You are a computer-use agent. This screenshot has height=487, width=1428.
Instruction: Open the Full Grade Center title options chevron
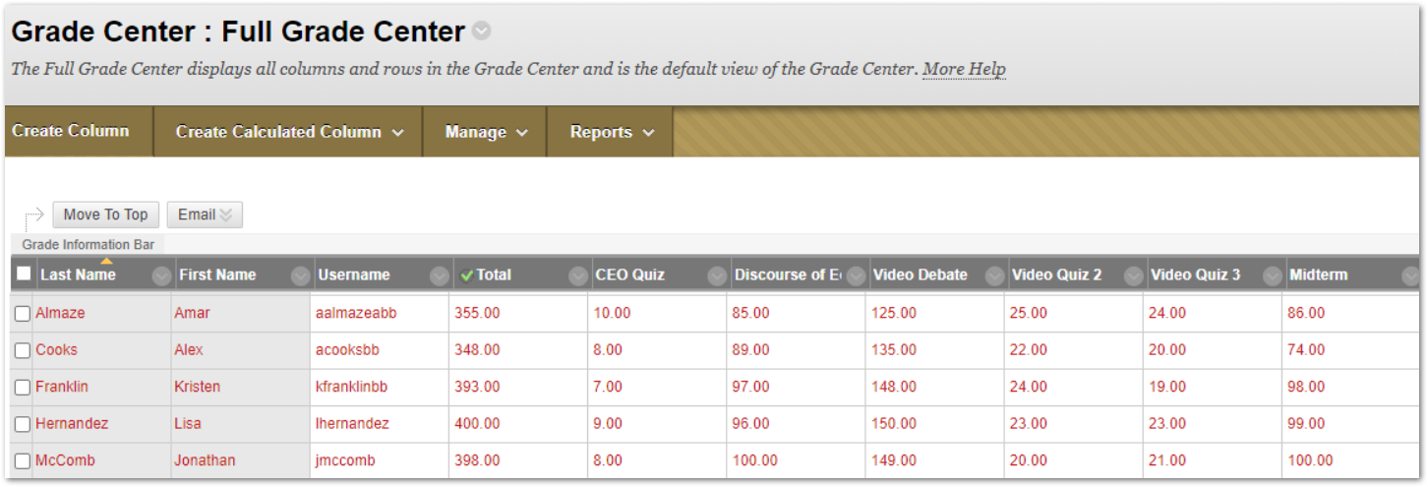click(x=481, y=31)
